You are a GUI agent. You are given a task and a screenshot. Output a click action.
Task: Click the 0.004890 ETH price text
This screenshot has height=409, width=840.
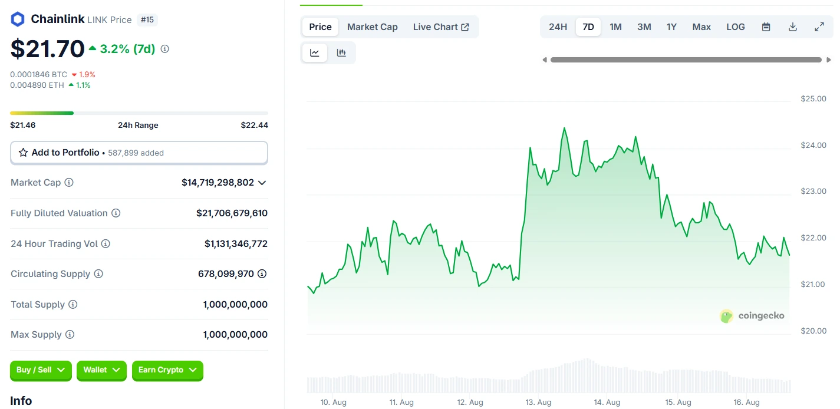pos(38,85)
